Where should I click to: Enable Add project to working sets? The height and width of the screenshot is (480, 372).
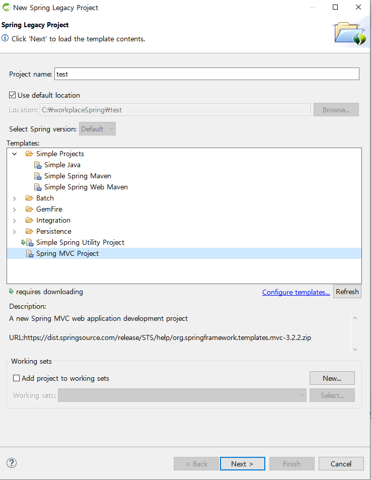(16, 378)
